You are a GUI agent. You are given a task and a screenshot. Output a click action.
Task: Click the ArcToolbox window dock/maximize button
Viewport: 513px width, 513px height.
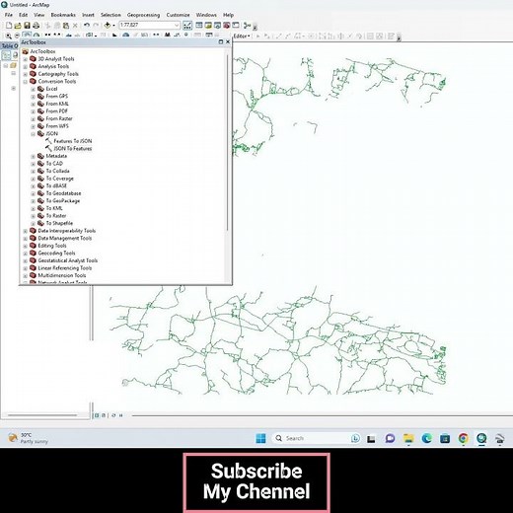coord(221,42)
